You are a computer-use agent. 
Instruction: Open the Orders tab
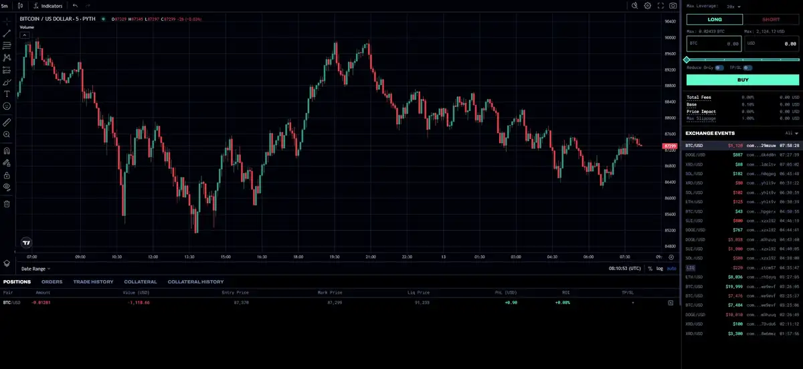[x=52, y=281]
